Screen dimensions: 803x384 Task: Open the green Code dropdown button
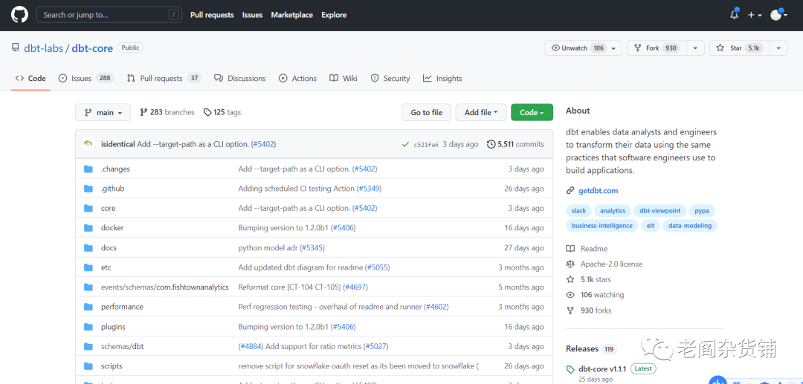[532, 112]
